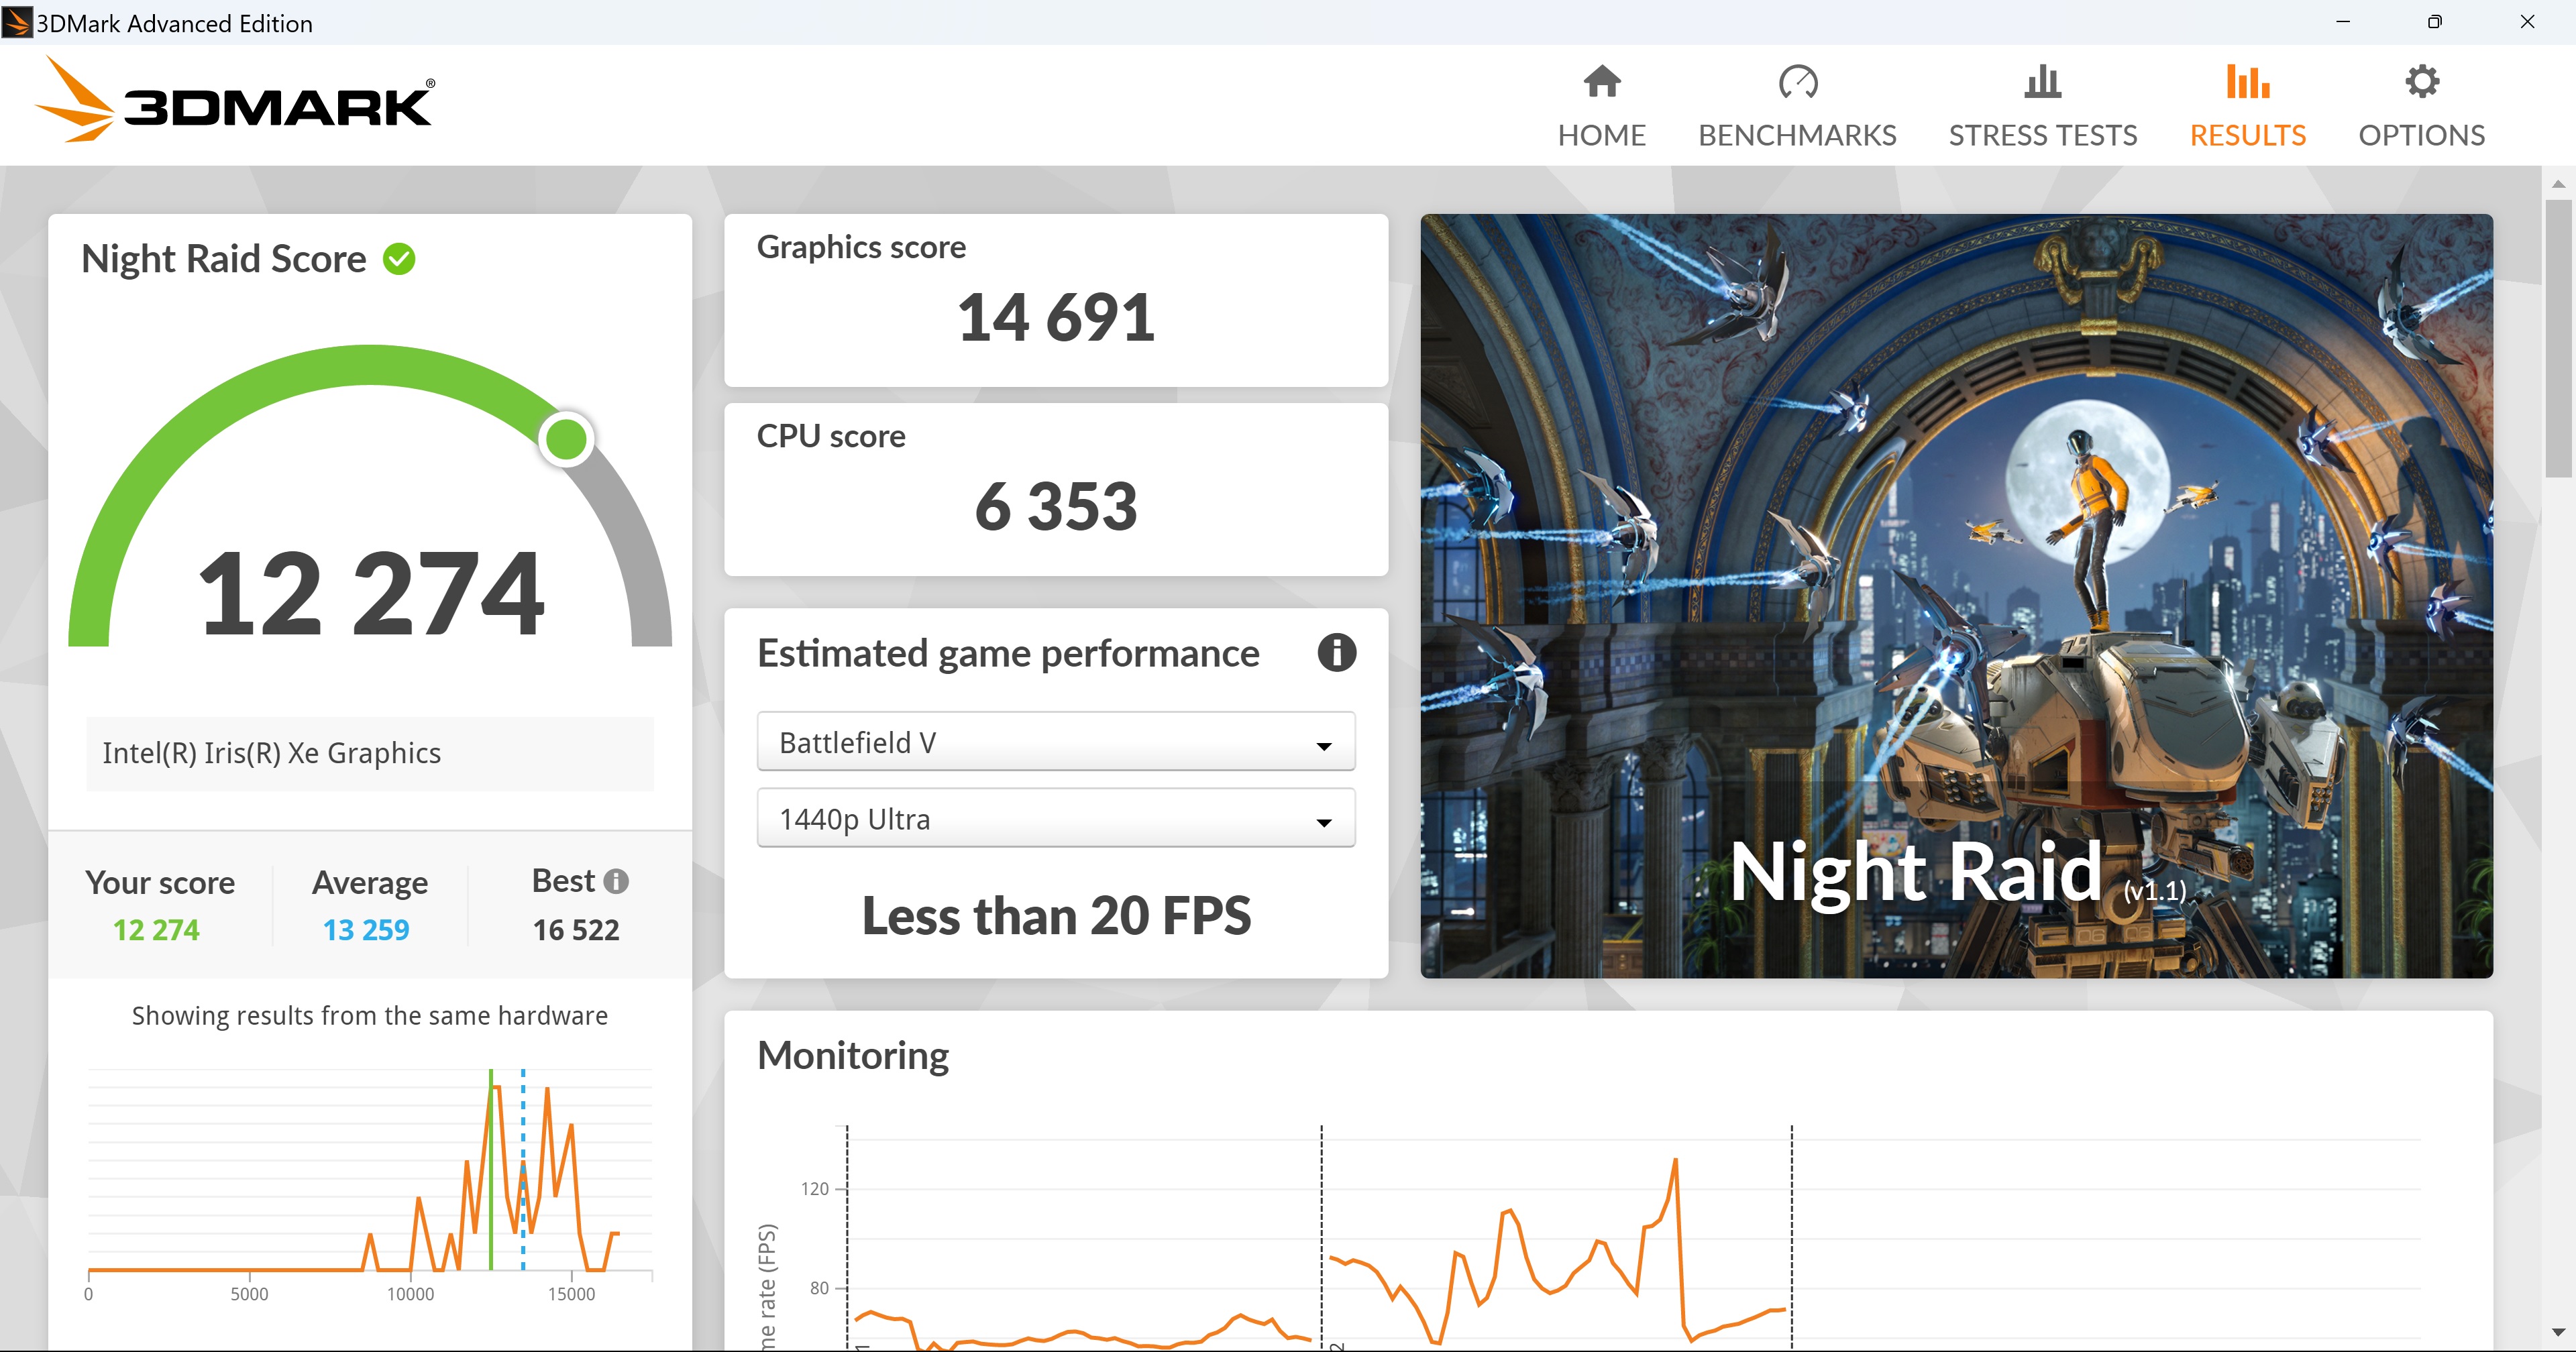Click the Home house icon
2576x1352 pixels.
[1601, 82]
